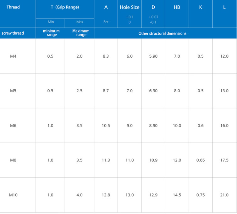
Task: Select the 6.90 value in column D
Action: (153, 91)
